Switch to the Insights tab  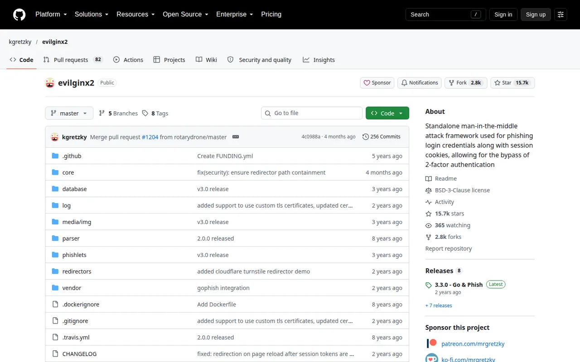[x=319, y=60]
